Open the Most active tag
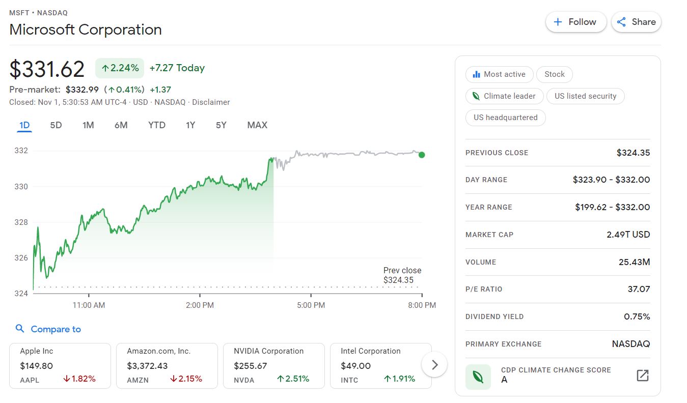 (x=499, y=74)
